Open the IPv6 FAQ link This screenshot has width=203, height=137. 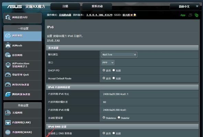pos(53,40)
